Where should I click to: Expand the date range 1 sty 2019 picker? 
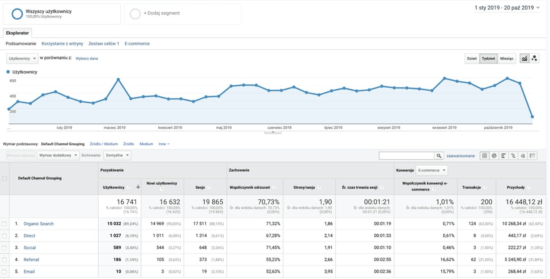[507, 8]
